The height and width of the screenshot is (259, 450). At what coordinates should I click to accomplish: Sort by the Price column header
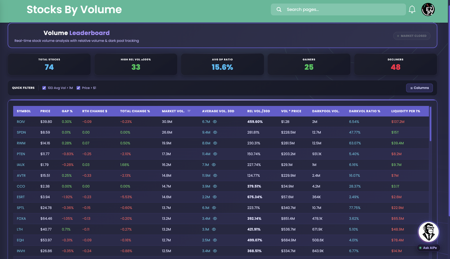click(x=45, y=111)
